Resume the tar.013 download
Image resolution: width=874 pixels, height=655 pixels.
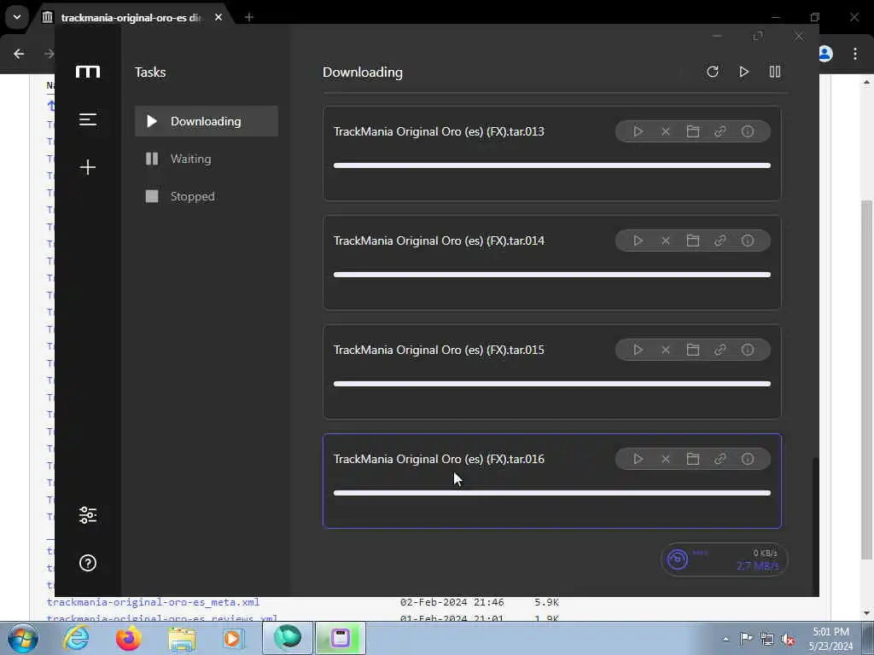pos(638,131)
